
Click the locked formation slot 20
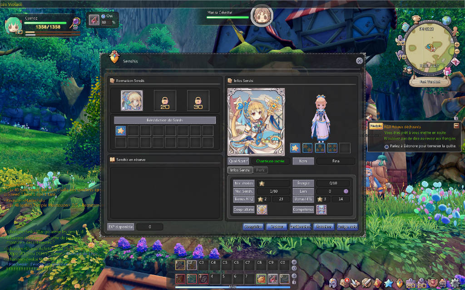coord(165,101)
